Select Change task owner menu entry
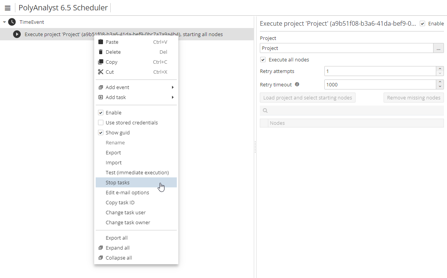Image resolution: width=447 pixels, height=278 pixels. click(128, 222)
